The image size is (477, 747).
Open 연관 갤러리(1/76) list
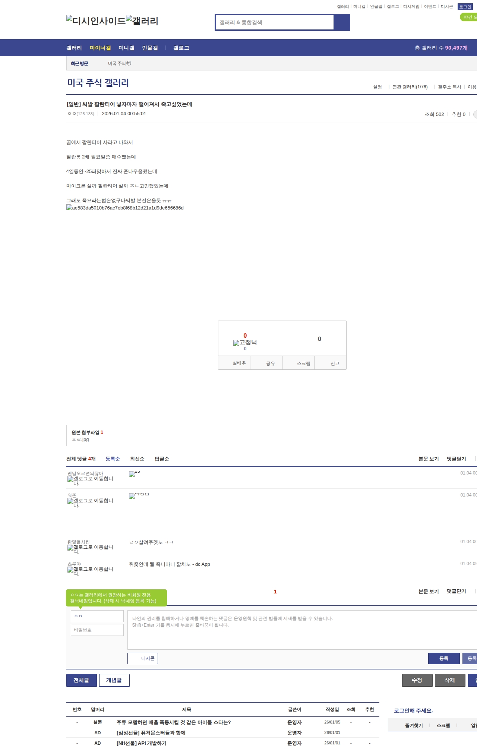[x=410, y=87]
